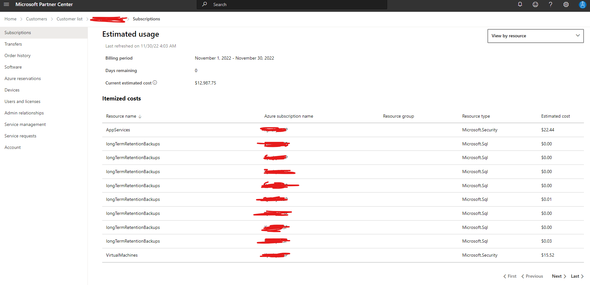Select Subscriptions in the sidebar
This screenshot has height=285, width=590.
pos(44,33)
